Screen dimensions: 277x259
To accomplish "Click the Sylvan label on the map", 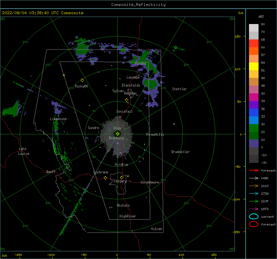I will point(118,91).
